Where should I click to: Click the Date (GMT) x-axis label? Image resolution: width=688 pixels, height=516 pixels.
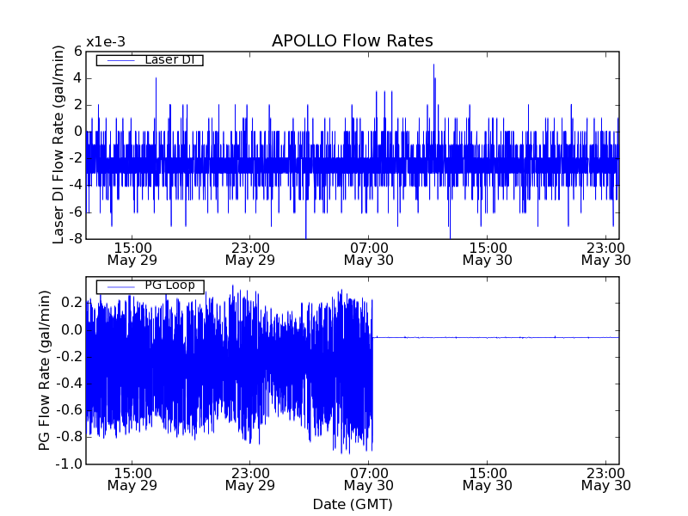352,504
